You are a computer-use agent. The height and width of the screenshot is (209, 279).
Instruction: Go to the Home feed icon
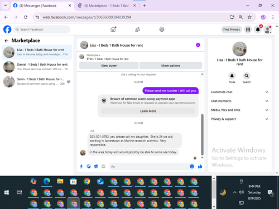coord(113,30)
